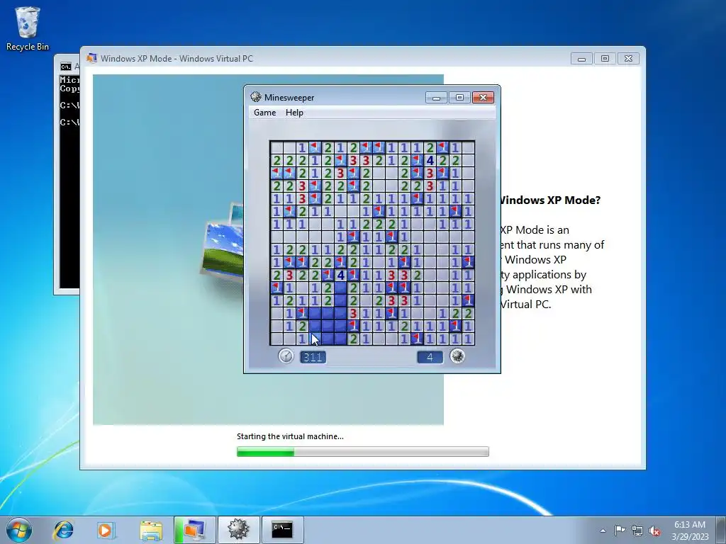Click the Command Prompt window icon behind
726x544 pixels.
tap(66, 67)
